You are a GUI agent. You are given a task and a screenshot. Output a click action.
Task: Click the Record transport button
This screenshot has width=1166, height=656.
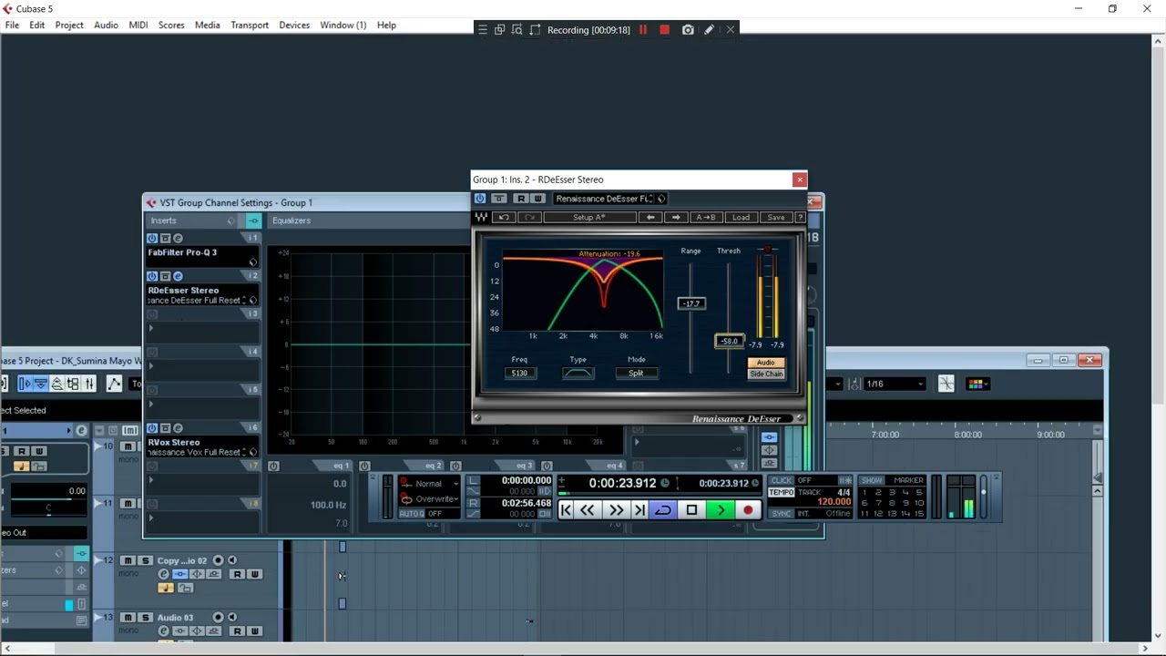click(749, 510)
